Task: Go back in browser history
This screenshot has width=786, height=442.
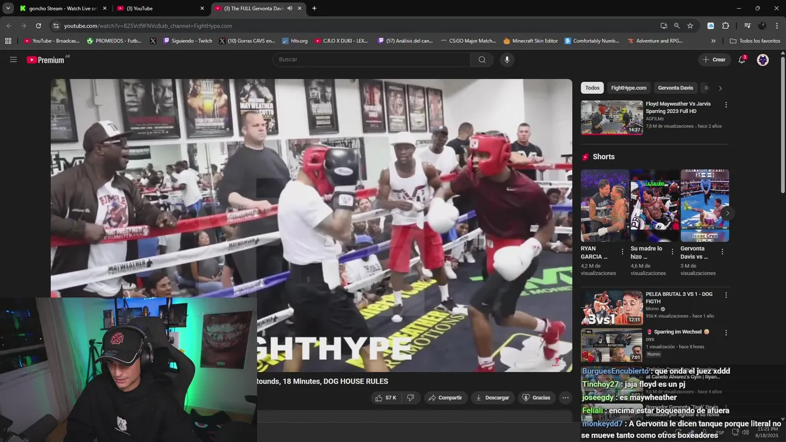Action: tap(9, 26)
